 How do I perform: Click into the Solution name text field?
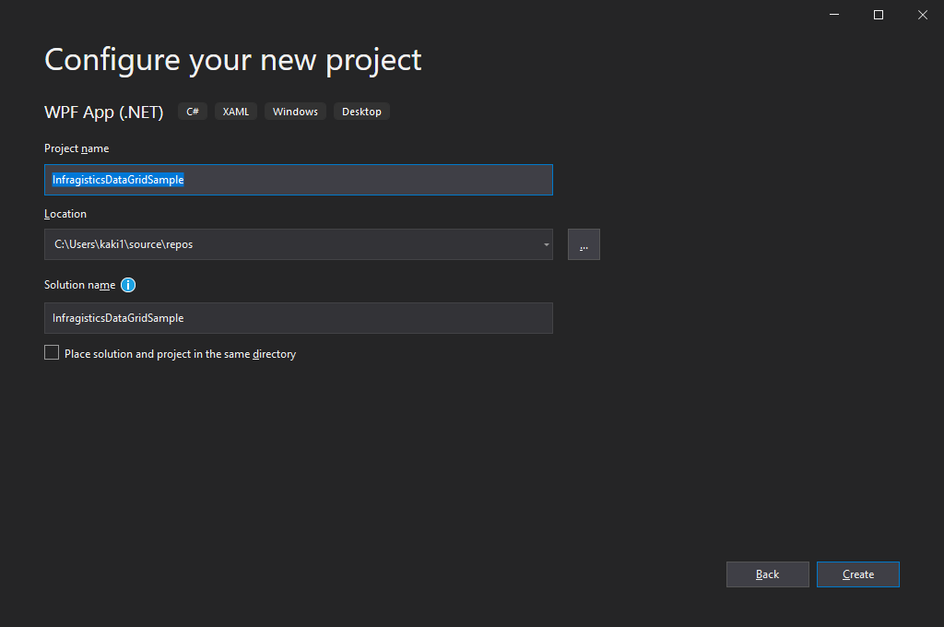point(299,318)
